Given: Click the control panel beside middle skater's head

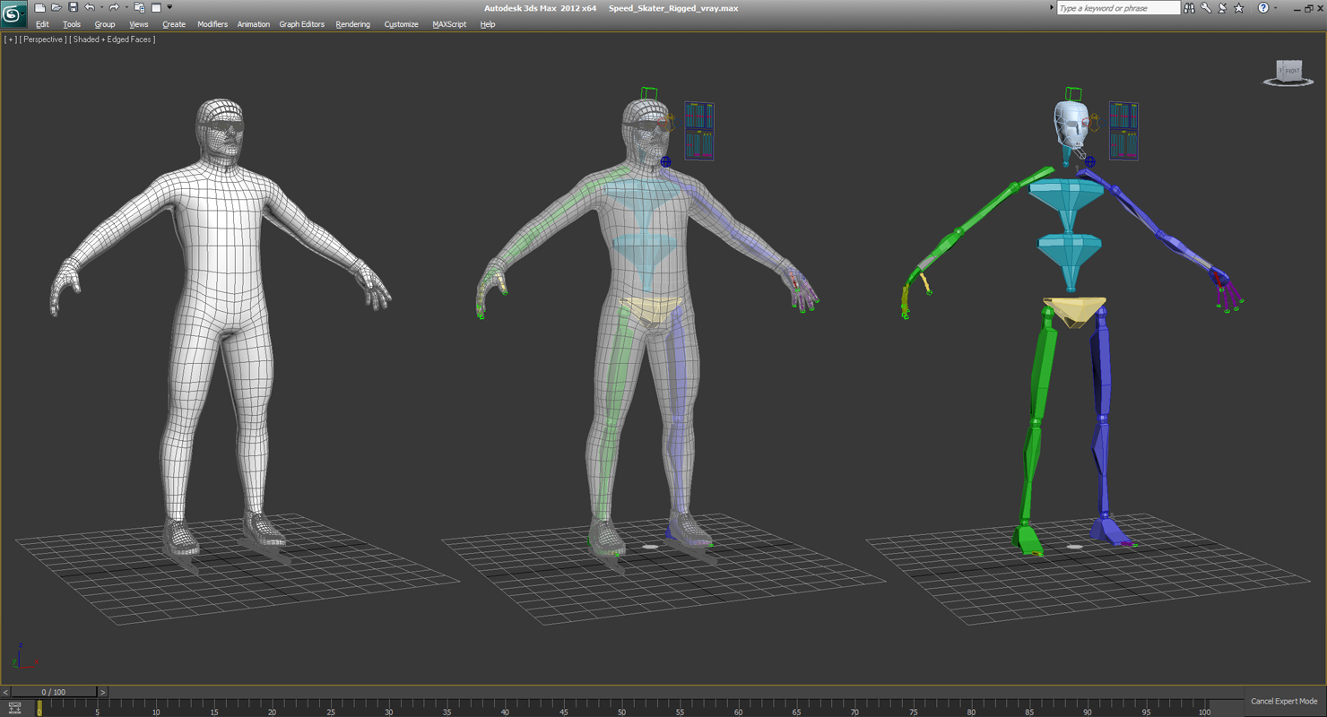Looking at the screenshot, I should 699,131.
